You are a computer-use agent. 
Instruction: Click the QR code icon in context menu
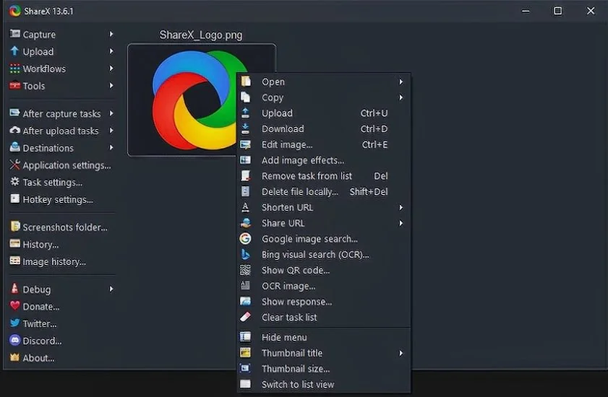click(245, 270)
